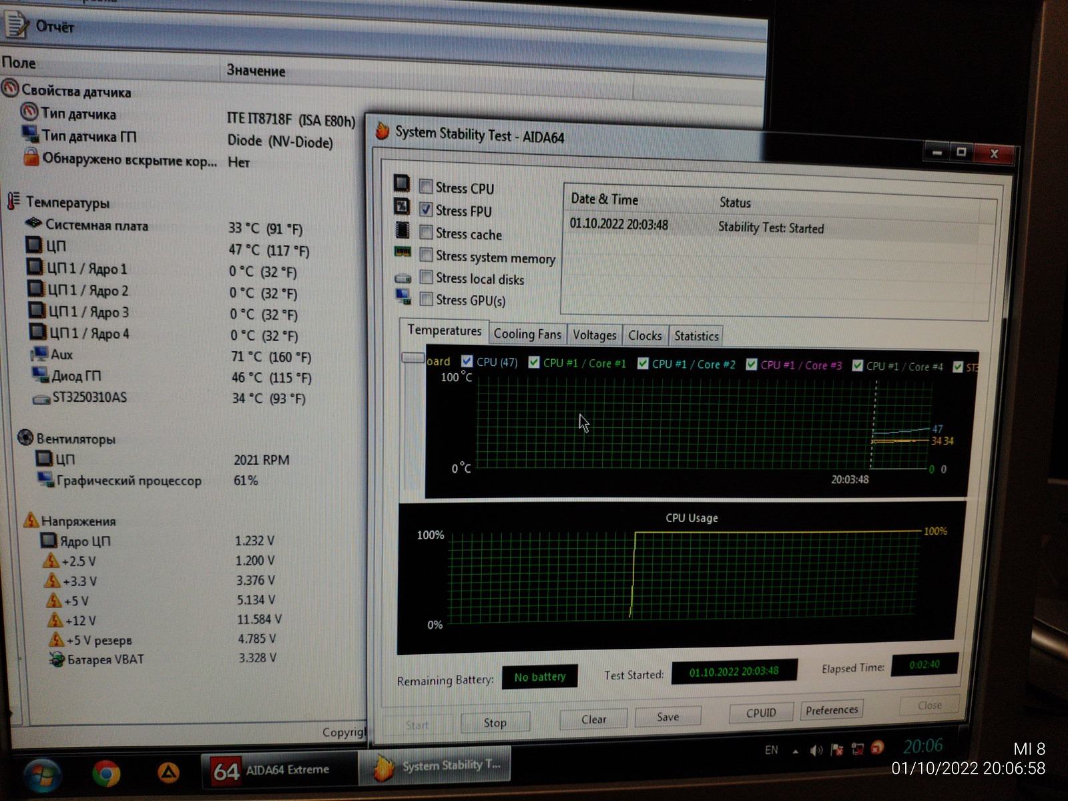The width and height of the screenshot is (1068, 801).
Task: Open the CPUID panel
Action: coord(761,713)
